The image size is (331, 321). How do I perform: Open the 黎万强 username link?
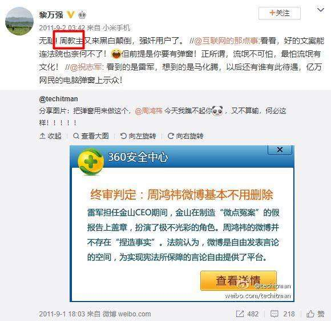click(x=51, y=15)
